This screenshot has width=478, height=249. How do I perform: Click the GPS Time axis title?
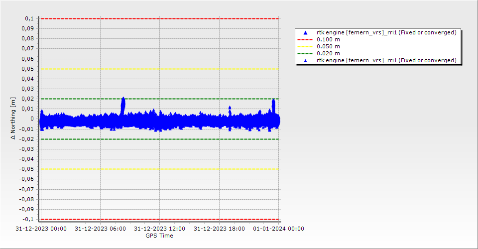[x=159, y=236]
